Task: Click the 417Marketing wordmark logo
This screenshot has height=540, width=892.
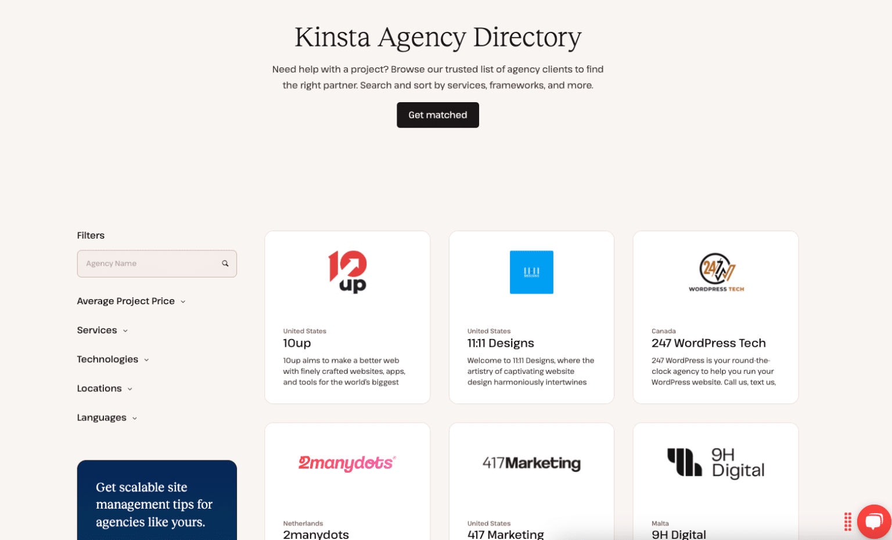Action: click(x=531, y=463)
